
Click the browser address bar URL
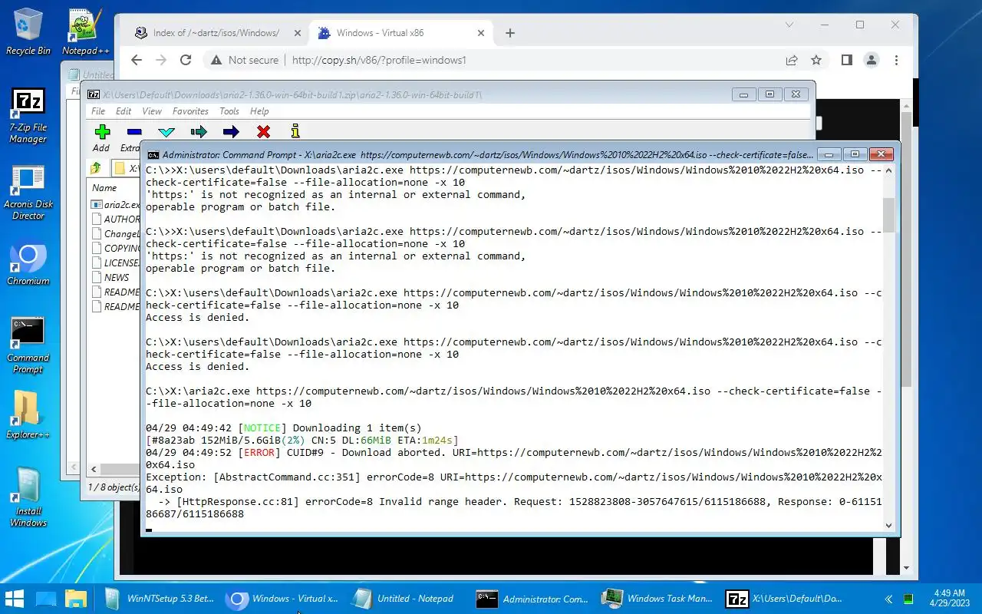tap(379, 60)
